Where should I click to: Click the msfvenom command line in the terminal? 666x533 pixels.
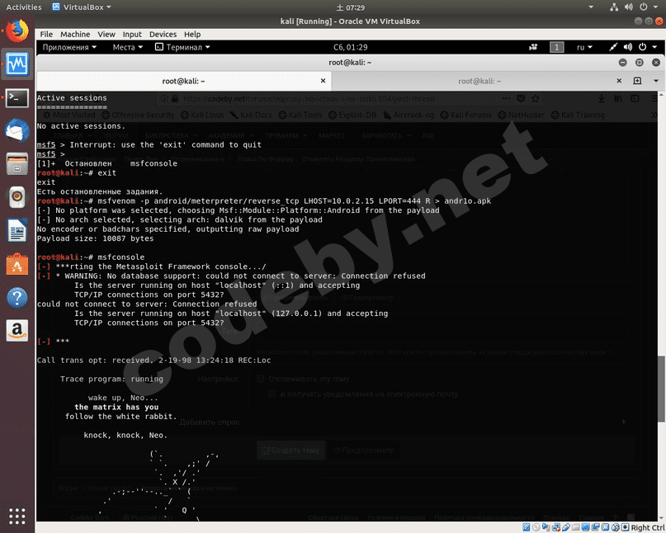click(264, 200)
